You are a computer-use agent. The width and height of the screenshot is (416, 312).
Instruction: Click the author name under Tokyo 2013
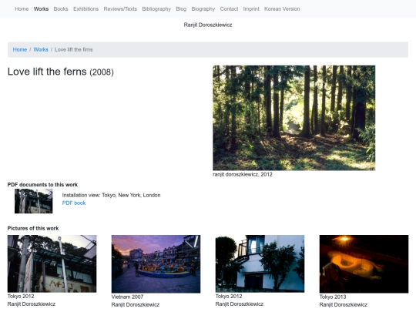[x=344, y=305]
